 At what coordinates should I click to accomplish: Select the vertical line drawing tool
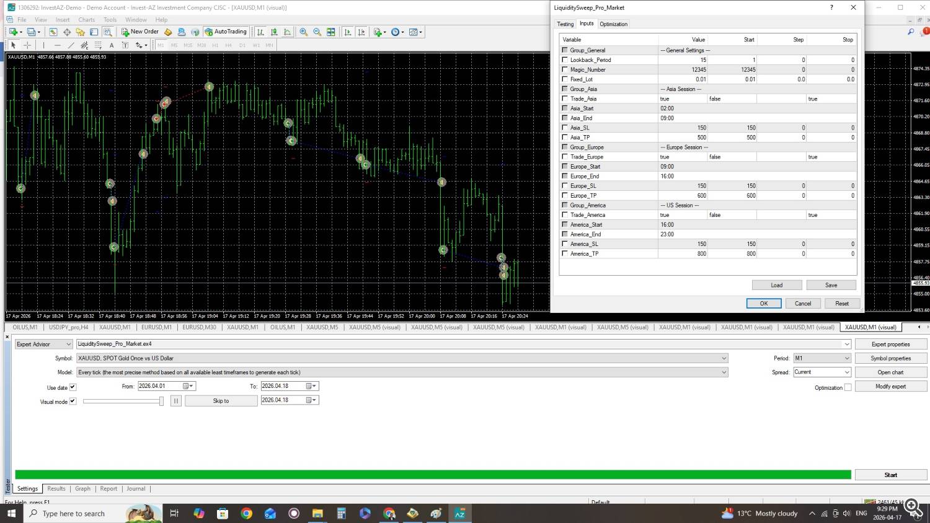[43, 45]
